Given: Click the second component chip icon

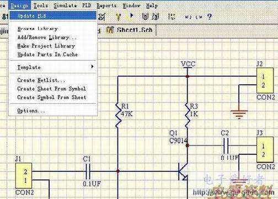Looking at the screenshot, I should tap(156, 17).
